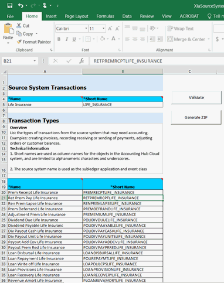Click the Fill Color bucket icon
224x283 pixels.
(102, 39)
